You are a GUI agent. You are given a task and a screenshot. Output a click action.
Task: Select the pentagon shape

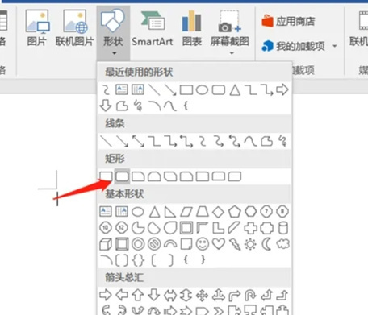(235, 212)
